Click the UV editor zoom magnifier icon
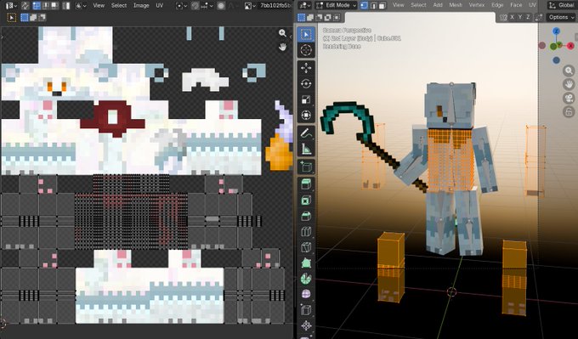This screenshot has height=339, width=578. (283, 33)
